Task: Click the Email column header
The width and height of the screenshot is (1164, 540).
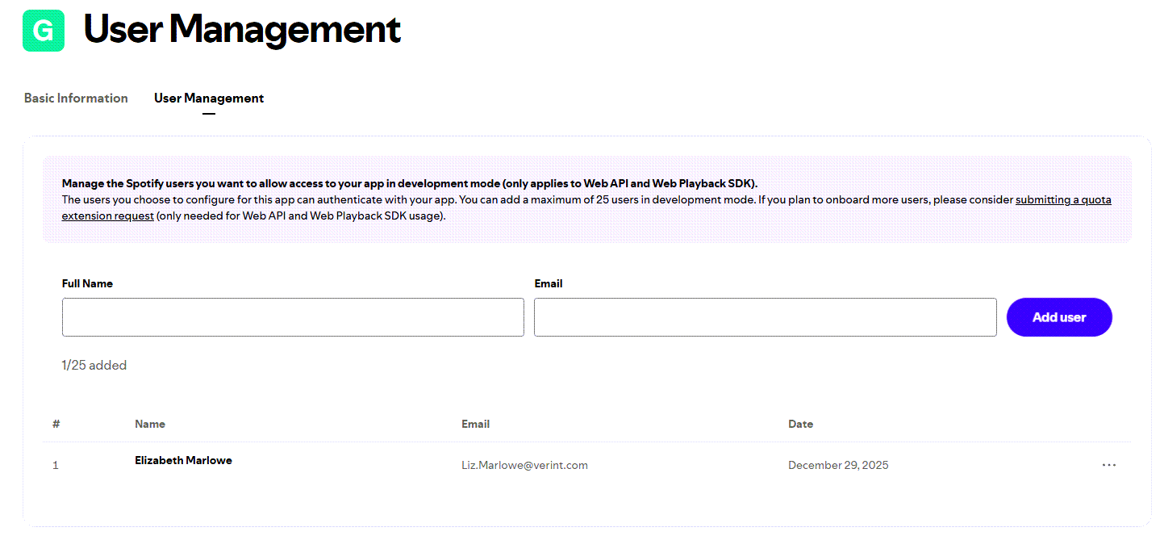Action: 476,424
